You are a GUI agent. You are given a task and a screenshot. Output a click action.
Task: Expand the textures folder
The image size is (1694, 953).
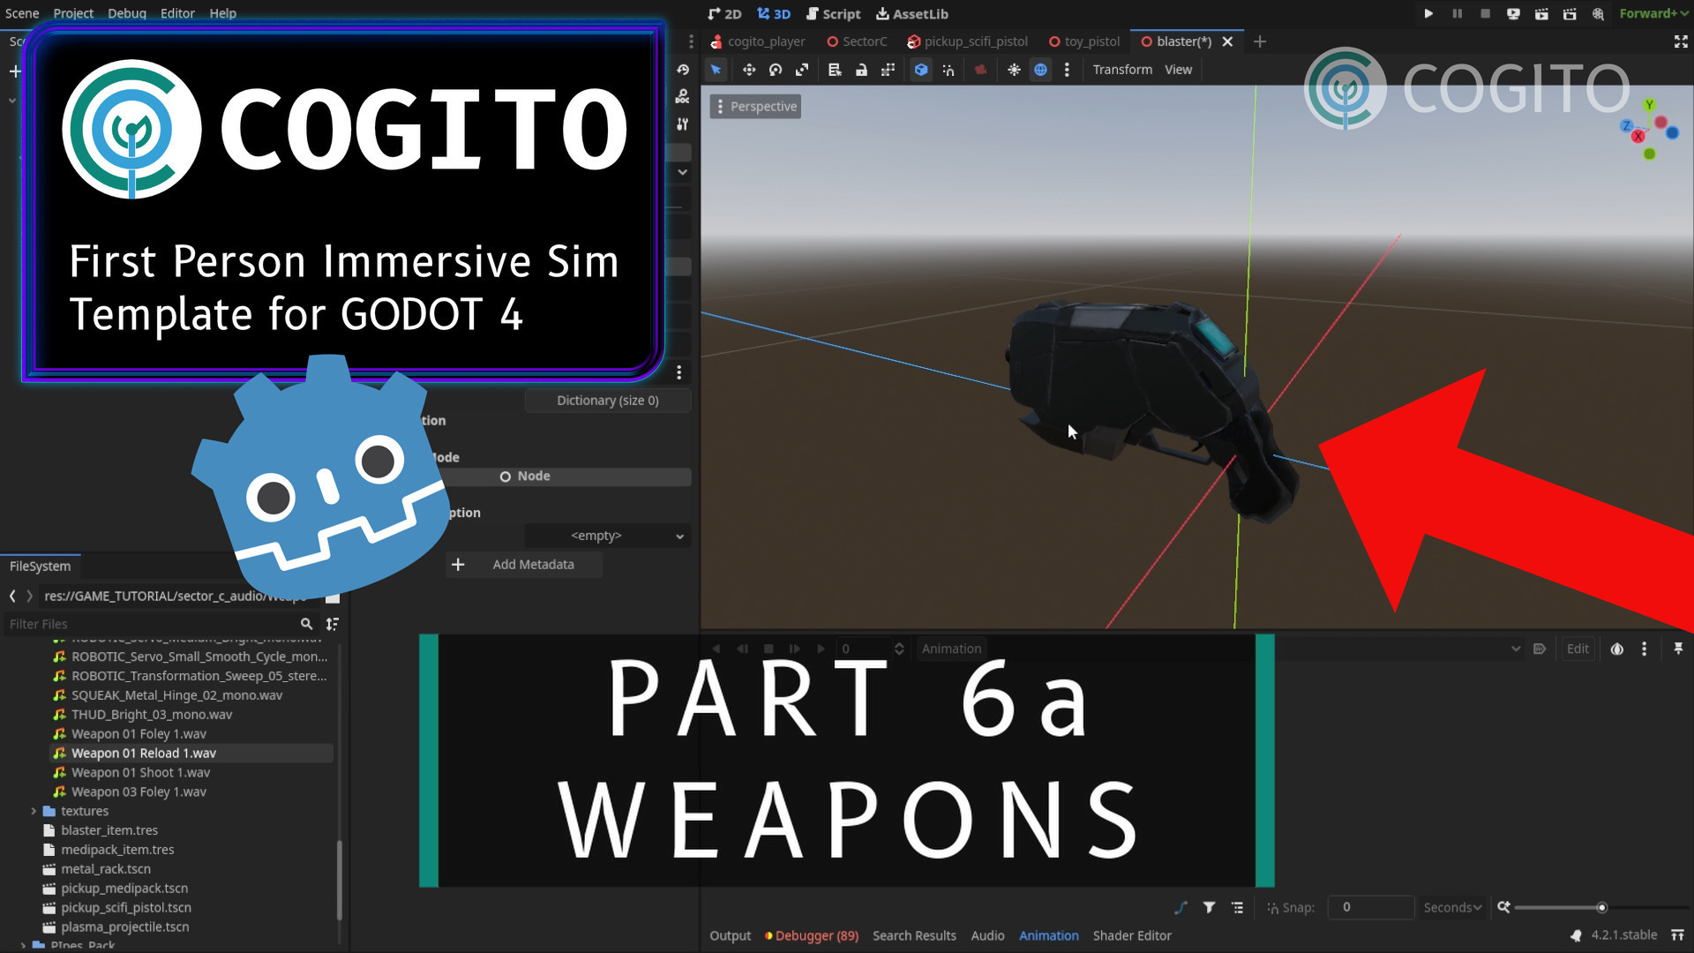34,811
